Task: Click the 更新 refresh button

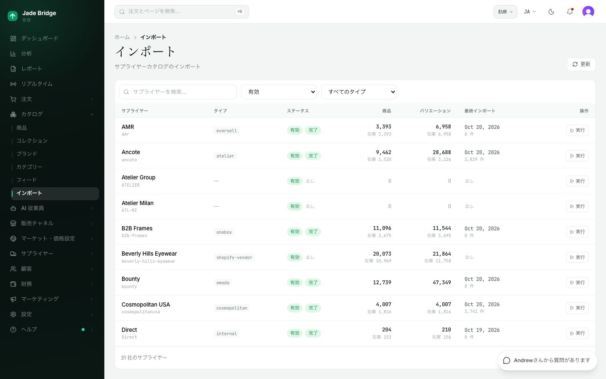Action: tap(581, 64)
